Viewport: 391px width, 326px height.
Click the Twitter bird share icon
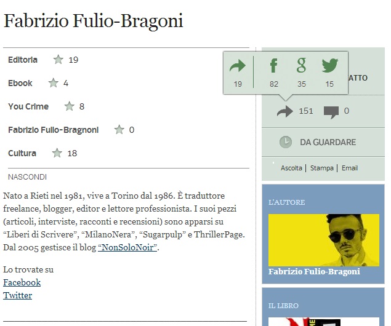click(329, 65)
